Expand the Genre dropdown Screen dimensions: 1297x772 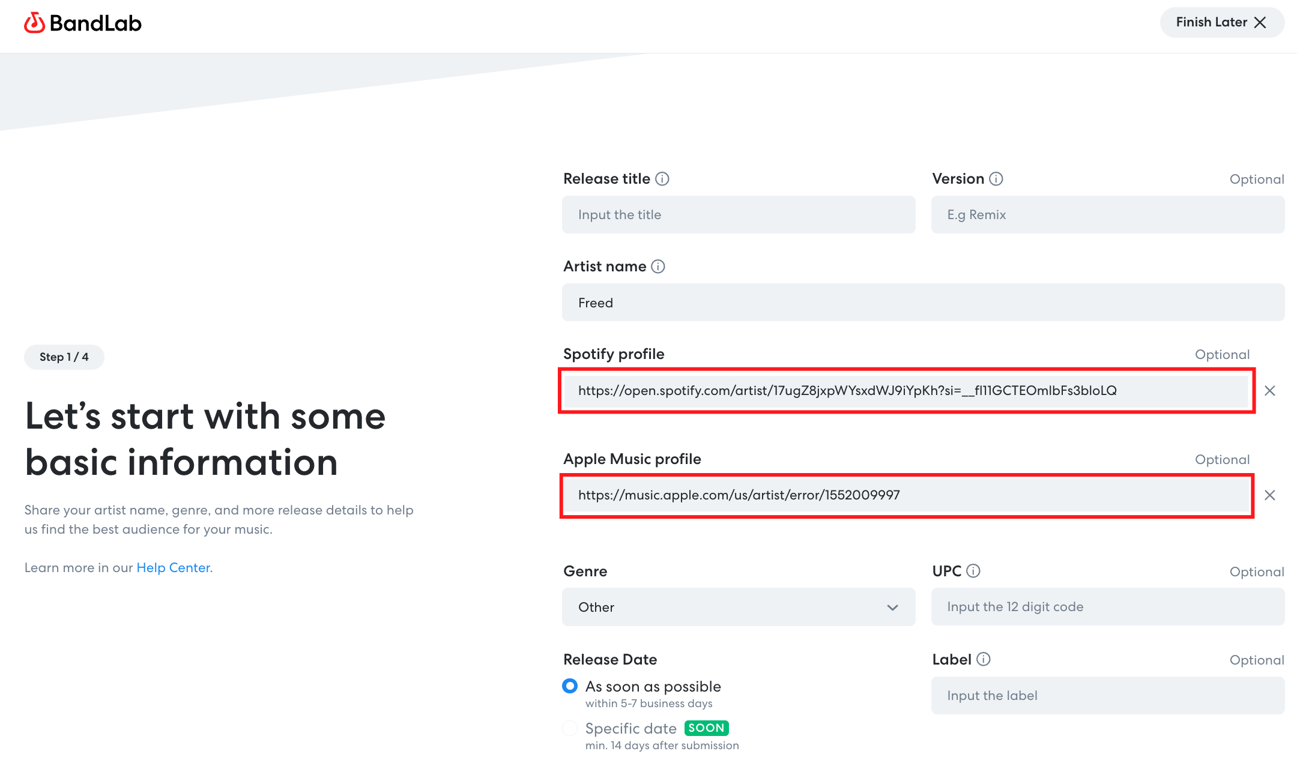tap(739, 607)
